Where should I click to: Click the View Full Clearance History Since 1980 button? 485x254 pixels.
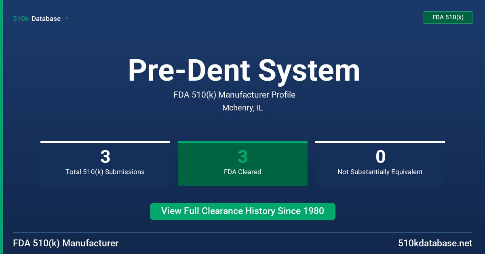[242, 211]
